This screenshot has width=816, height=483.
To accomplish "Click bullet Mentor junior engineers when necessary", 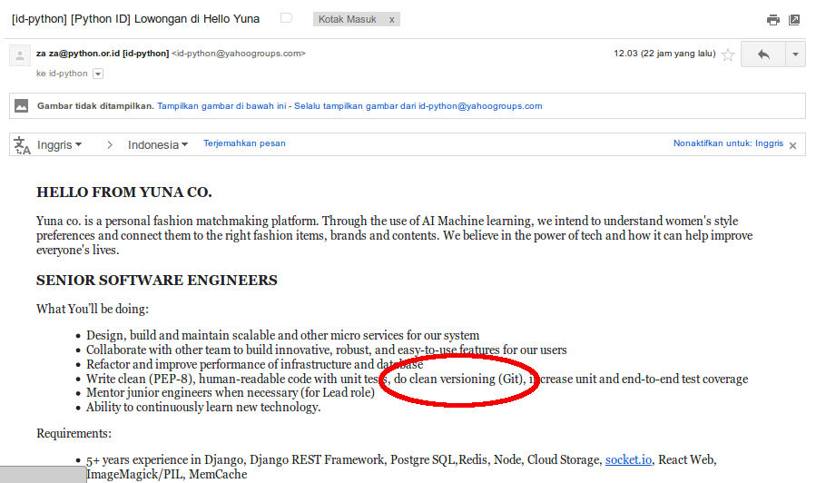I will (231, 392).
